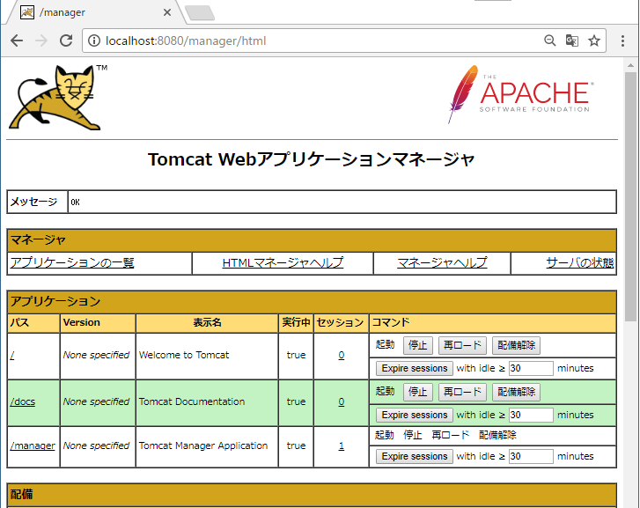Click the site info icon in address bar
The height and width of the screenshot is (508, 640).
tap(94, 40)
